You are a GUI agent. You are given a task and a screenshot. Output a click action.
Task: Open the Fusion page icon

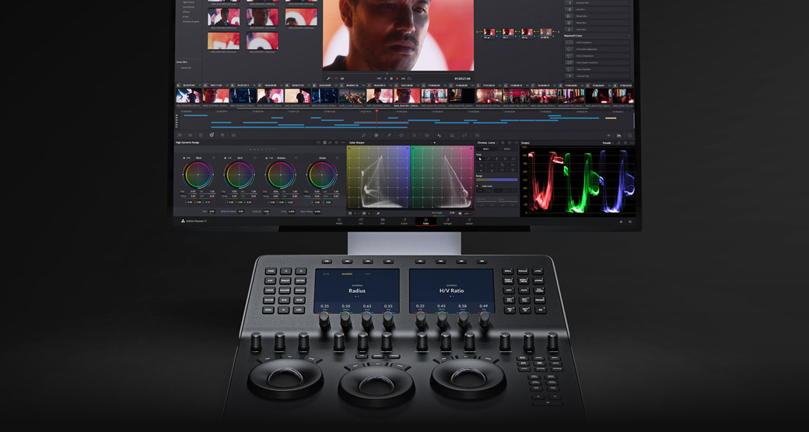pos(404,221)
